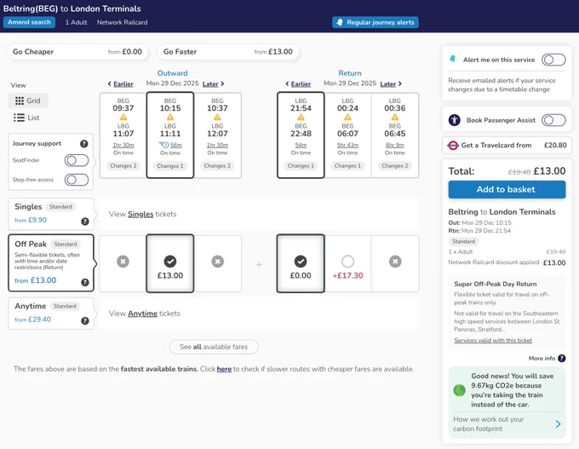Open the Journey support help question mark
Viewport: 579px width, 449px height.
[x=84, y=144]
